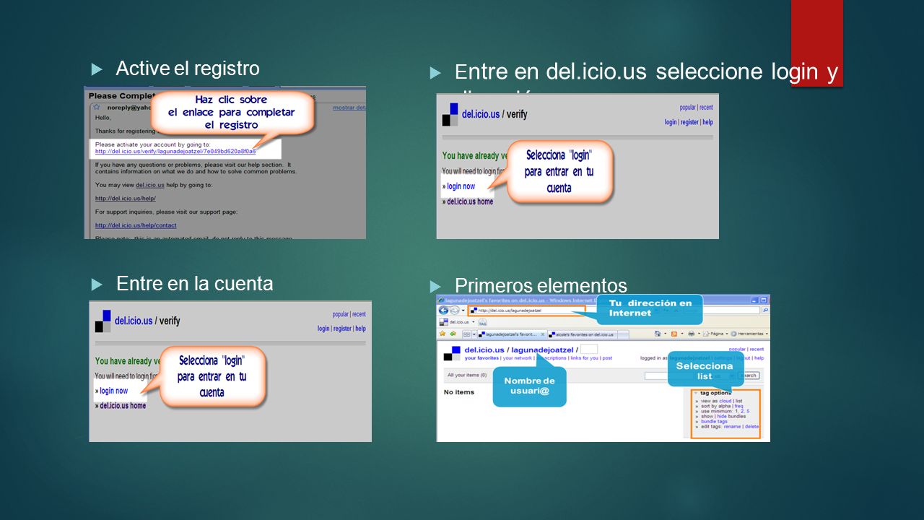Click 'mostrar detalles' link in the email
Screen dimensions: 924x520
tap(349, 108)
